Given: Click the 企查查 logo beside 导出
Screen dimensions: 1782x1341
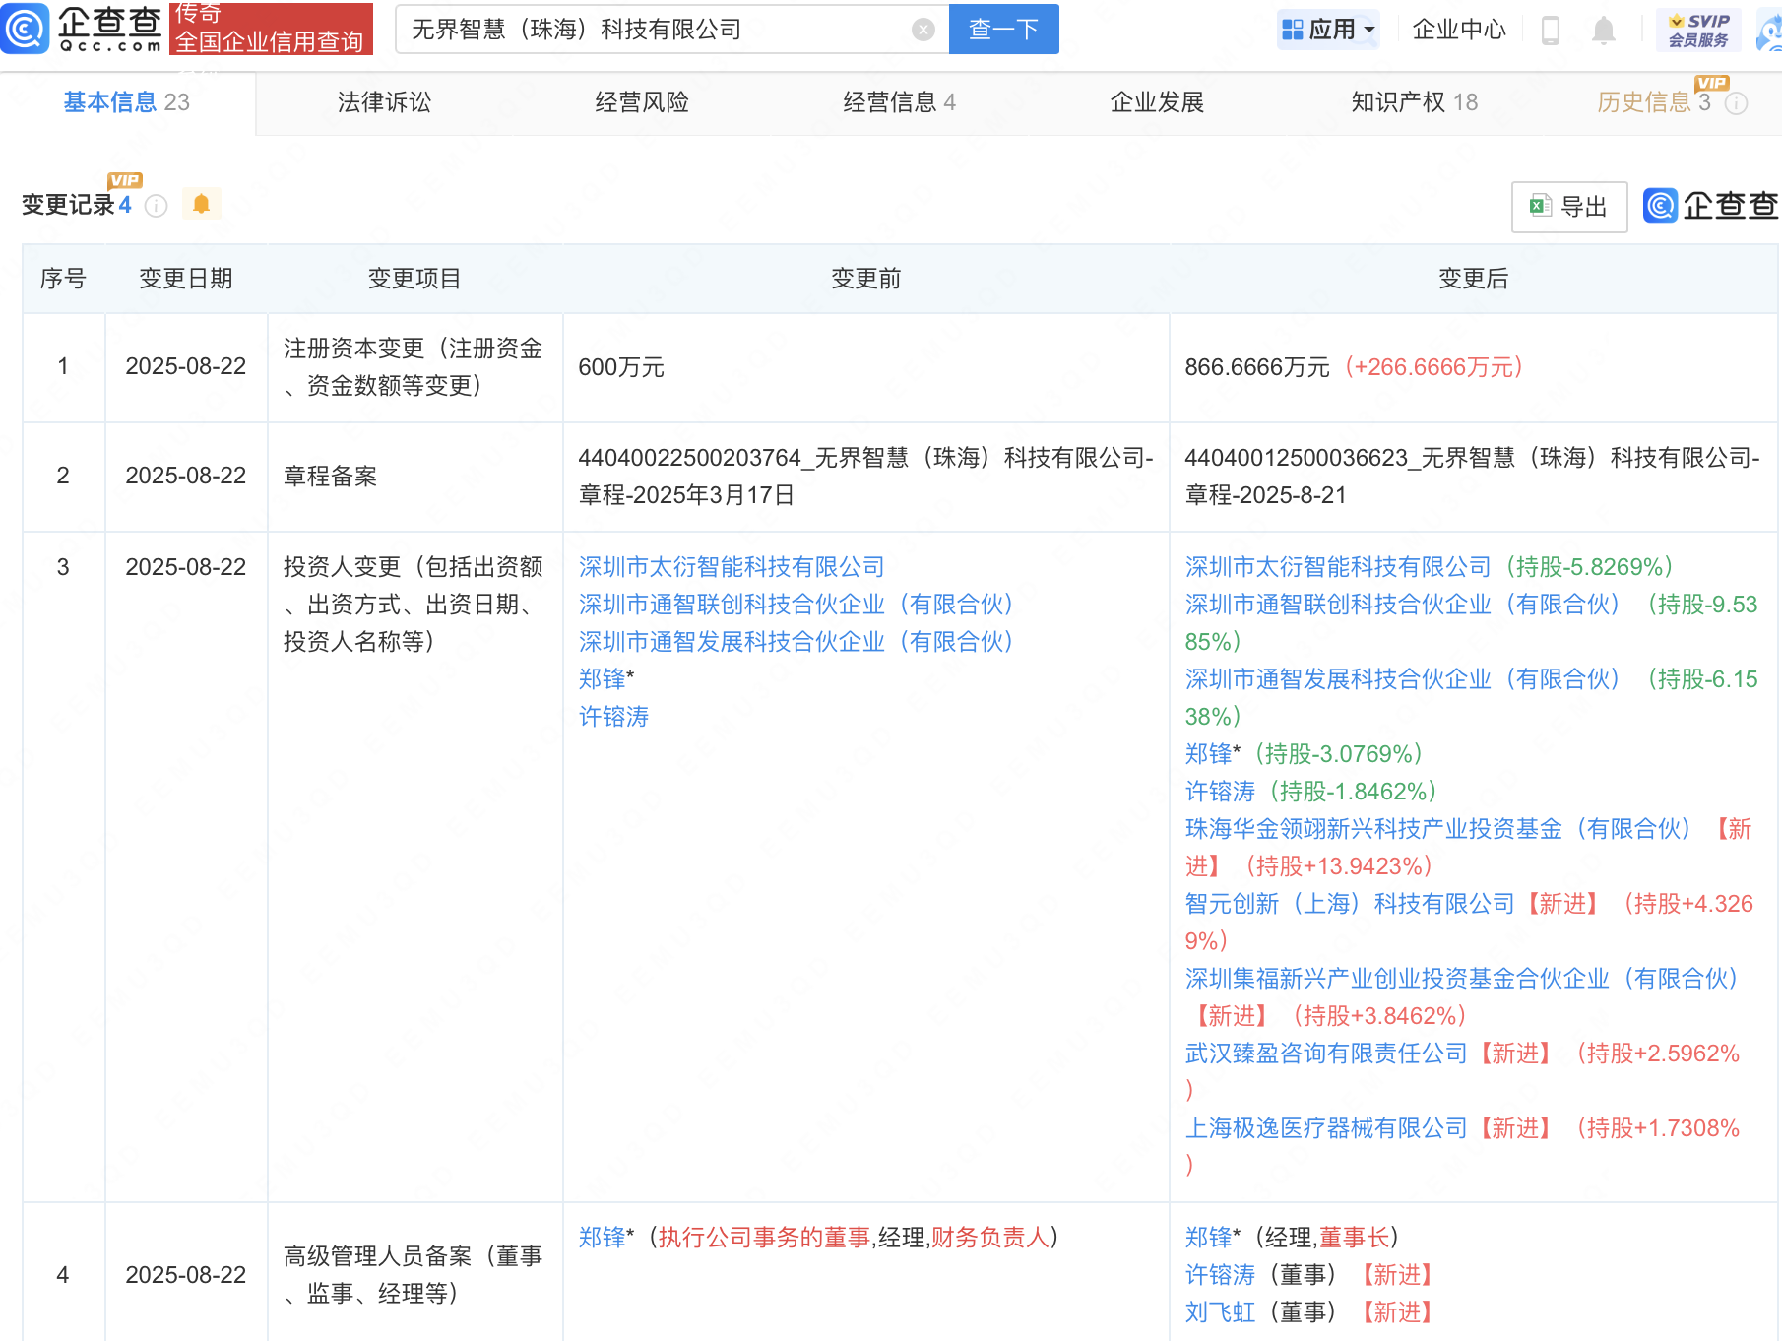Looking at the screenshot, I should click(1711, 206).
